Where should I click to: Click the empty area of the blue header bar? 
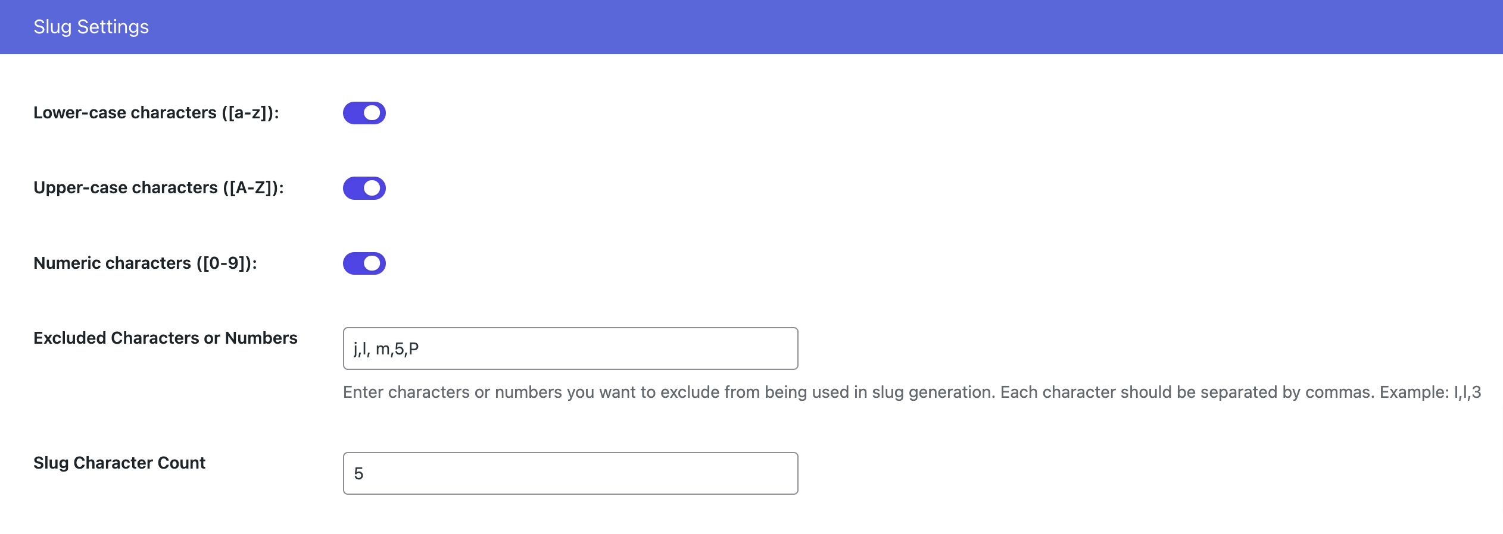click(834, 27)
